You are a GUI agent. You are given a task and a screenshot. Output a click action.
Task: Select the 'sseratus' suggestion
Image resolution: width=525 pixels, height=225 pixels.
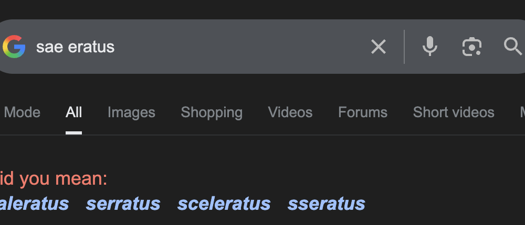[x=326, y=204]
